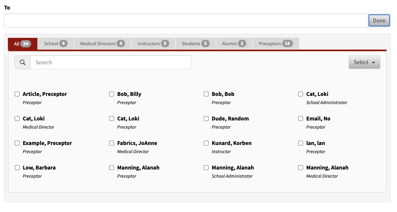
Task: Check Manning, Alanah the School Administrator
Action: (206, 168)
